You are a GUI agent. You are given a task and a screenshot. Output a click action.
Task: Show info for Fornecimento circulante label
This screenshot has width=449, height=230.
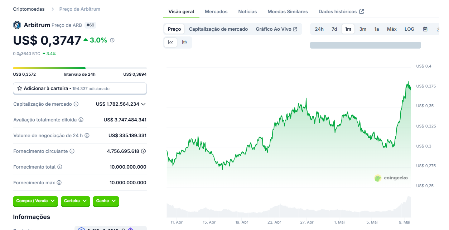tap(72, 151)
